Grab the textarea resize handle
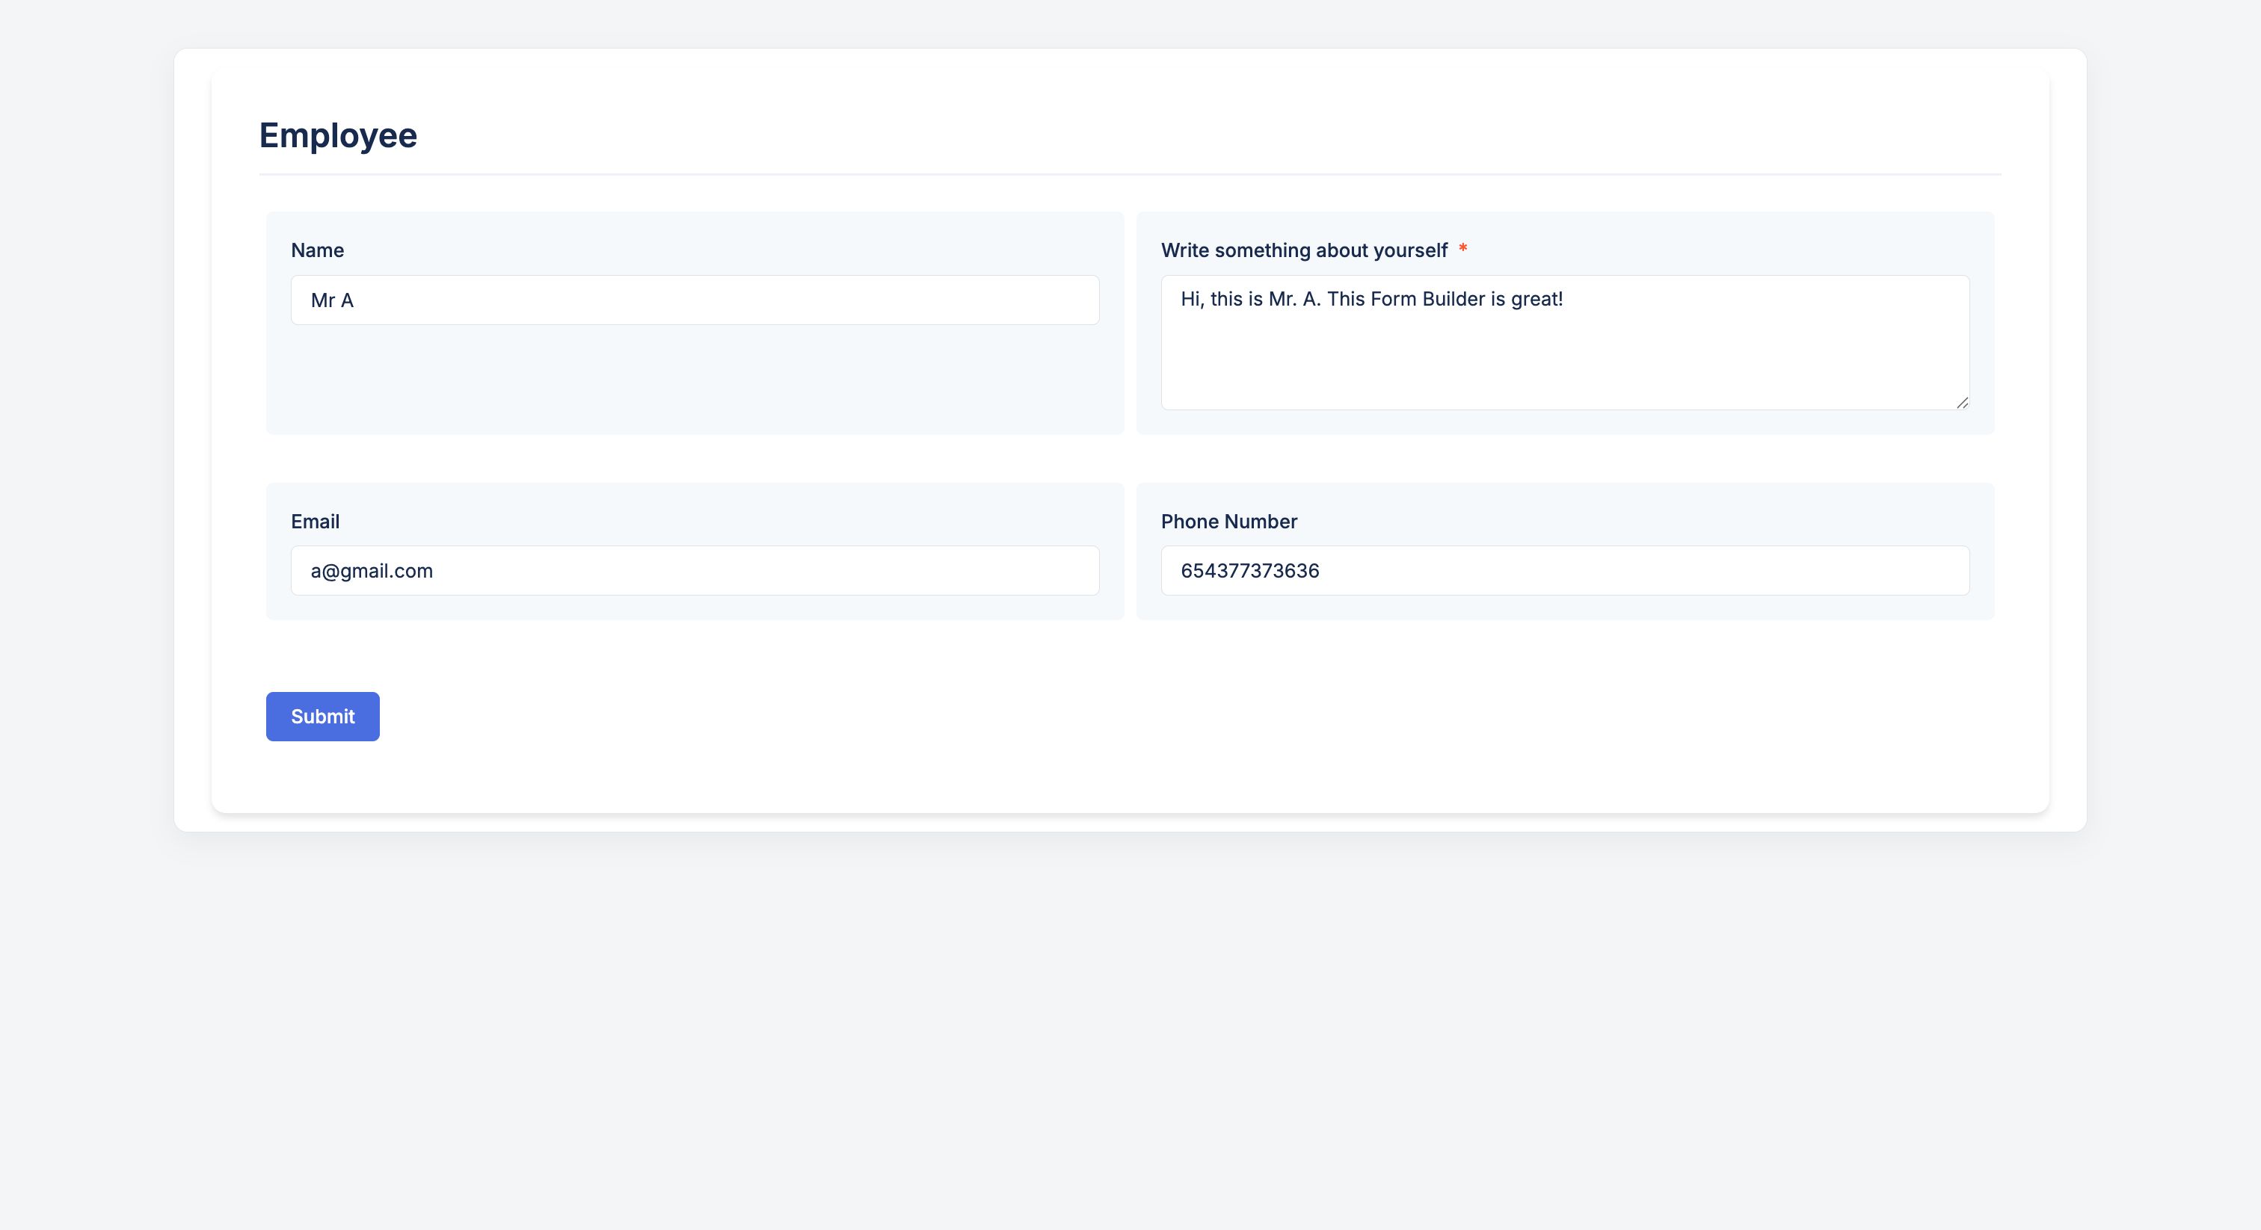Viewport: 2261px width, 1230px height. point(1962,403)
